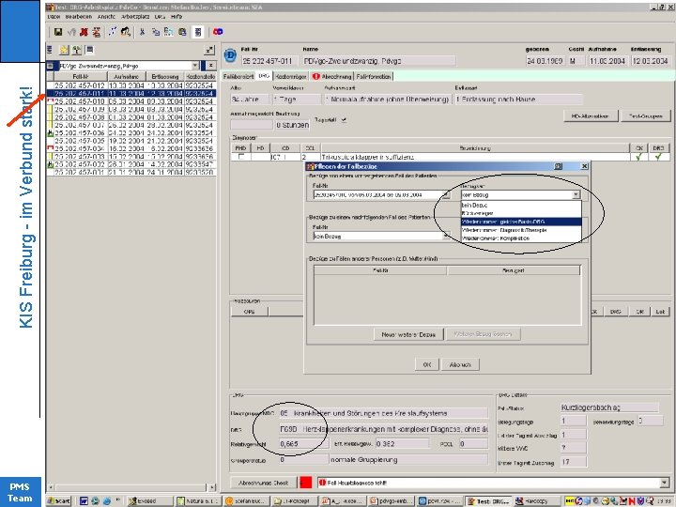Click the red and blue toolbar icon

[218, 32]
